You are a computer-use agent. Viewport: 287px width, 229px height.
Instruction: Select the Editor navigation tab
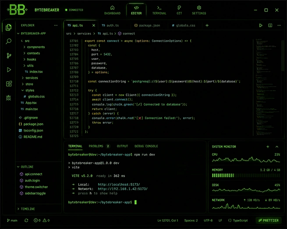tap(136, 10)
